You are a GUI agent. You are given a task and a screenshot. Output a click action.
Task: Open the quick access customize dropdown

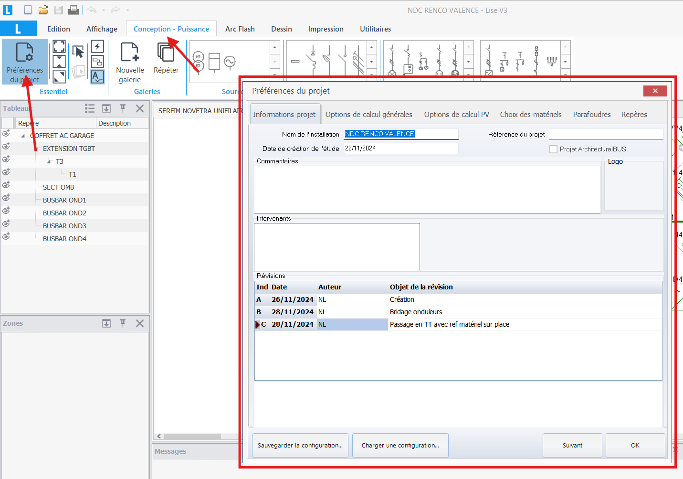tap(127, 10)
